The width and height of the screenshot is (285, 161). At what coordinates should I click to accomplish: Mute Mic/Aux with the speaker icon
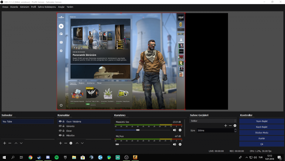tap(174, 144)
